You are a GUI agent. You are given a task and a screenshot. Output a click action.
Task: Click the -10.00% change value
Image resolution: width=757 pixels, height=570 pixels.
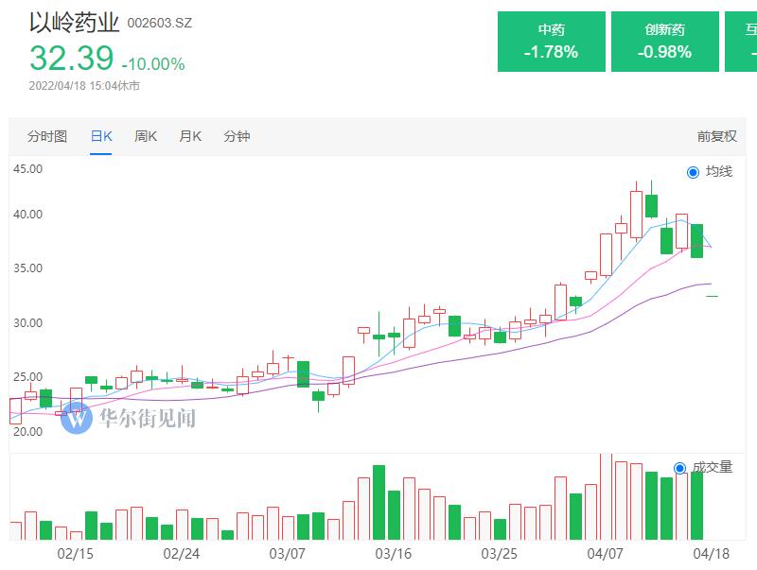153,64
